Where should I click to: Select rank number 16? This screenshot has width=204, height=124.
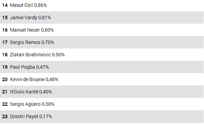click(x=5, y=30)
